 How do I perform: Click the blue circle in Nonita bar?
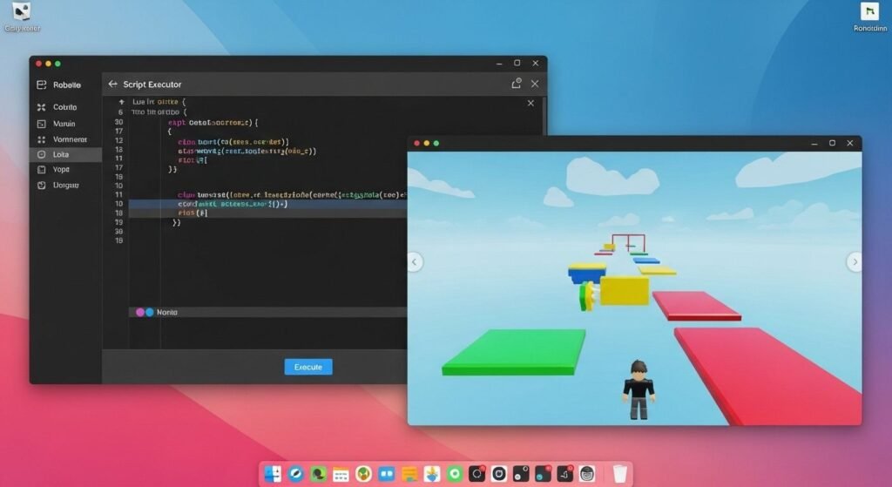pos(149,311)
